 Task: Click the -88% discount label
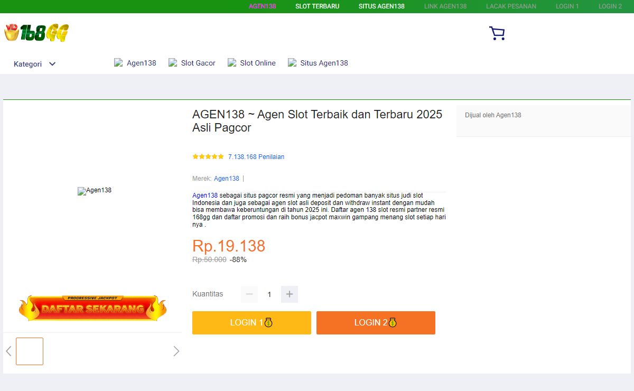coord(238,259)
